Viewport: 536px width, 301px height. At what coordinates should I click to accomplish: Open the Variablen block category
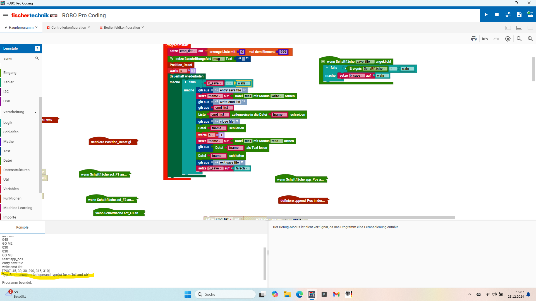click(11, 189)
